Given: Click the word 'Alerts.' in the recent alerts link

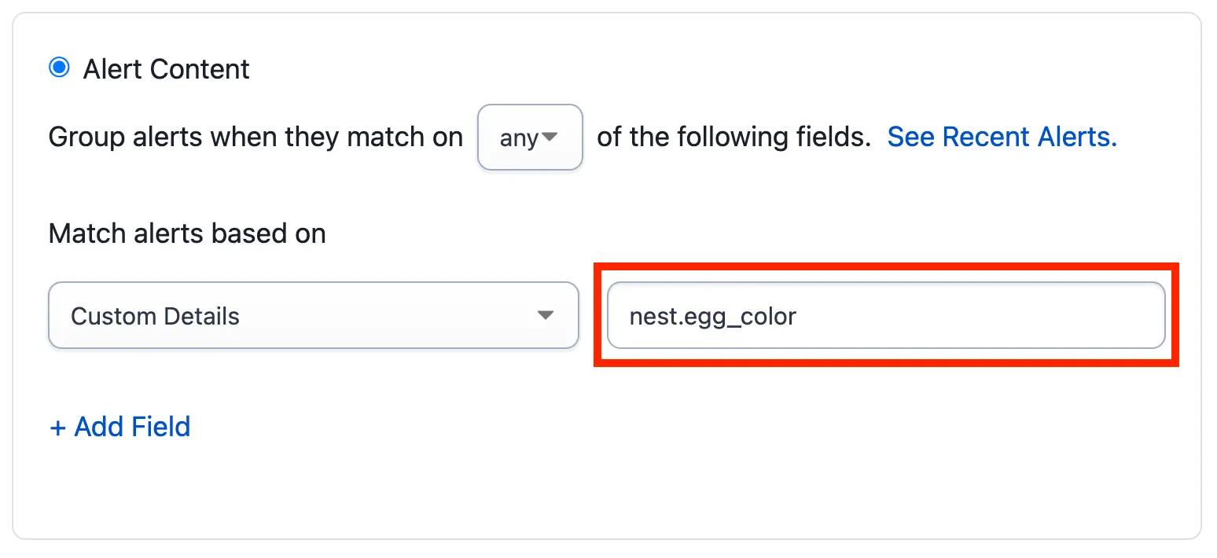Looking at the screenshot, I should (1077, 138).
